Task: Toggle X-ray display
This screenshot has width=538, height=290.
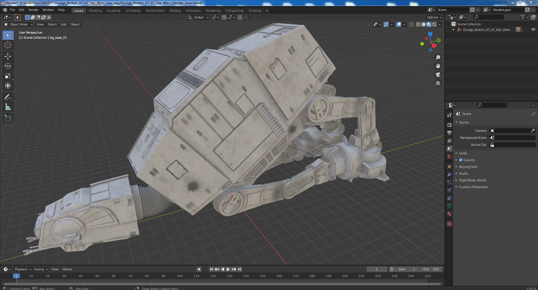Action: click(411, 24)
